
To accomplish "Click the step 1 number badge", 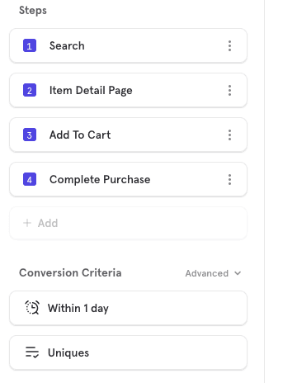I will click(30, 45).
